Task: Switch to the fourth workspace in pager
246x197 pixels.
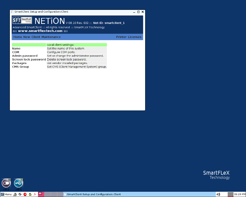Action: (60, 194)
